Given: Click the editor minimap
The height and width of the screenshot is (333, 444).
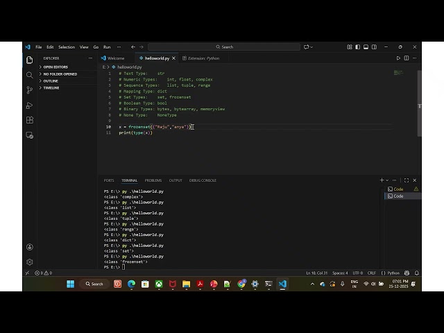Looking at the screenshot, I should click(x=398, y=73).
